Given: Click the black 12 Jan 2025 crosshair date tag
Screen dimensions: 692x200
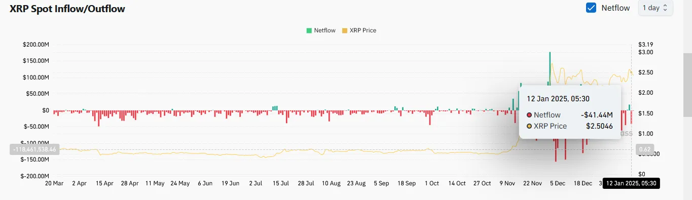Looking at the screenshot, I should click(x=631, y=183).
